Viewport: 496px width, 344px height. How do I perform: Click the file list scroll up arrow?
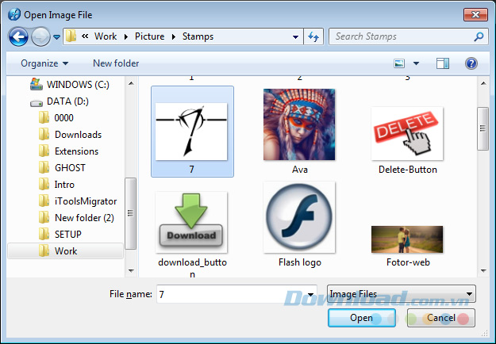click(483, 83)
